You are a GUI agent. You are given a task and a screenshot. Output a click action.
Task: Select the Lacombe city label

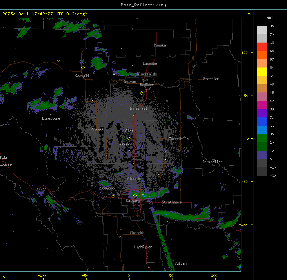[150, 64]
